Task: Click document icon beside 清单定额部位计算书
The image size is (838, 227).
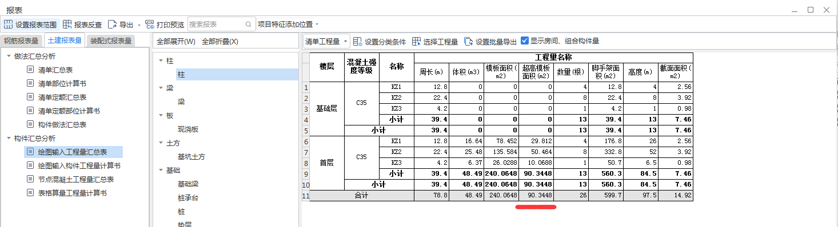Action: pos(30,111)
